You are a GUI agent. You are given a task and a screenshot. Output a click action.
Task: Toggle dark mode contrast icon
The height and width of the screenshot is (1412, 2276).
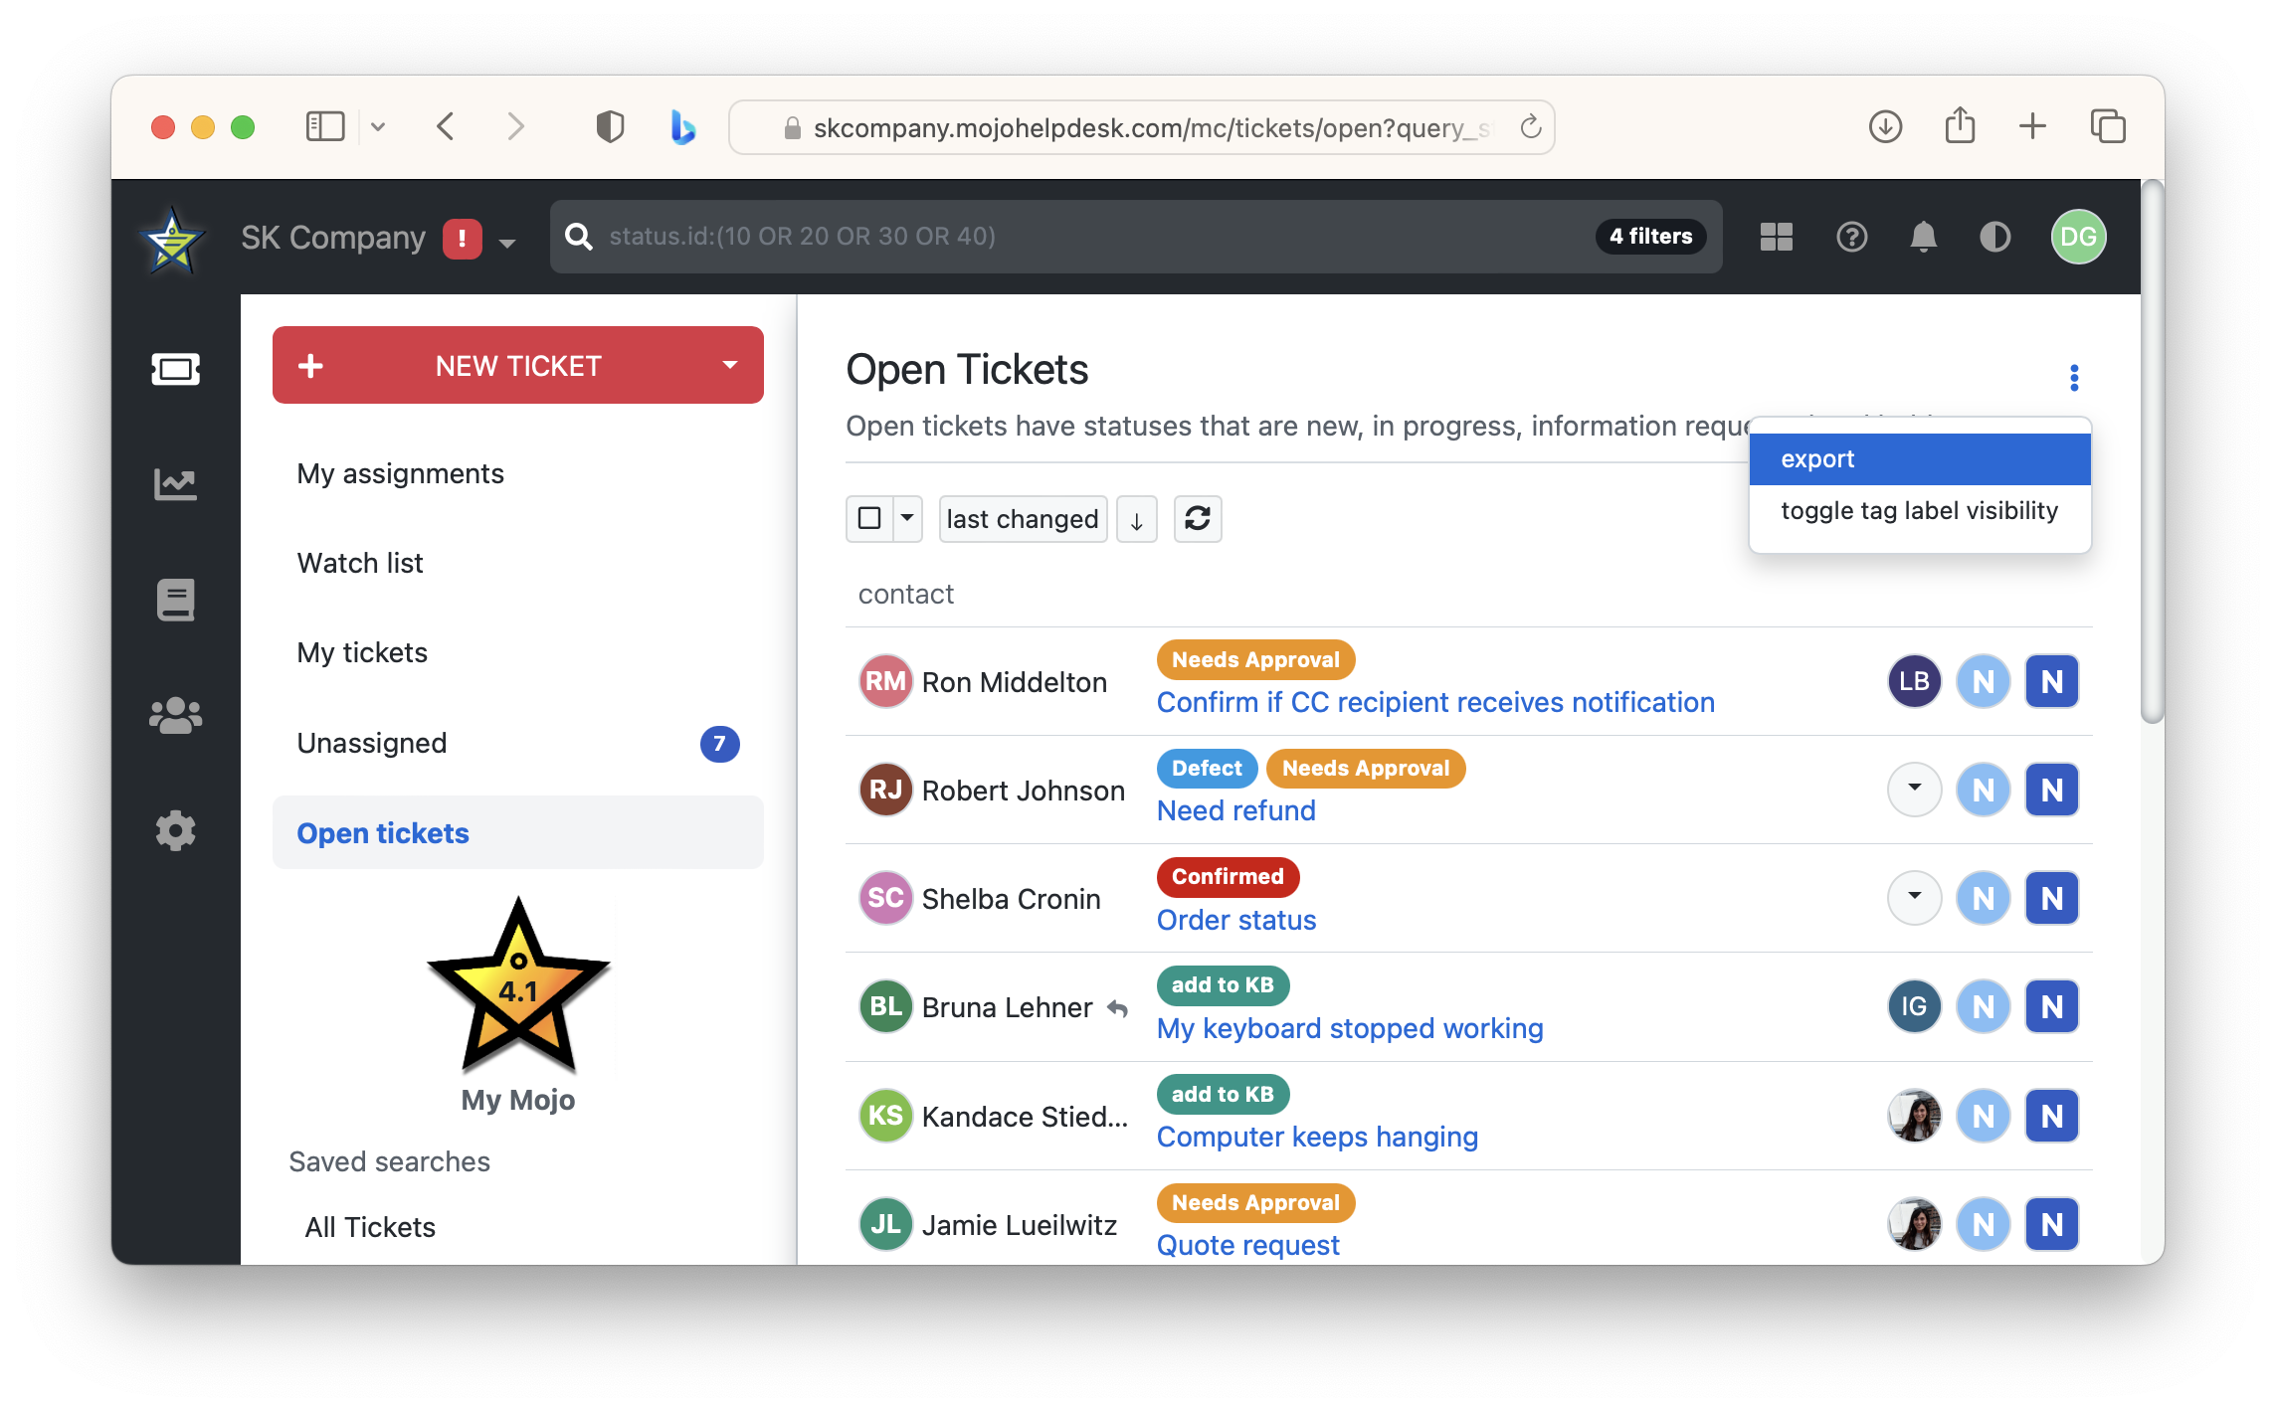tap(1994, 237)
